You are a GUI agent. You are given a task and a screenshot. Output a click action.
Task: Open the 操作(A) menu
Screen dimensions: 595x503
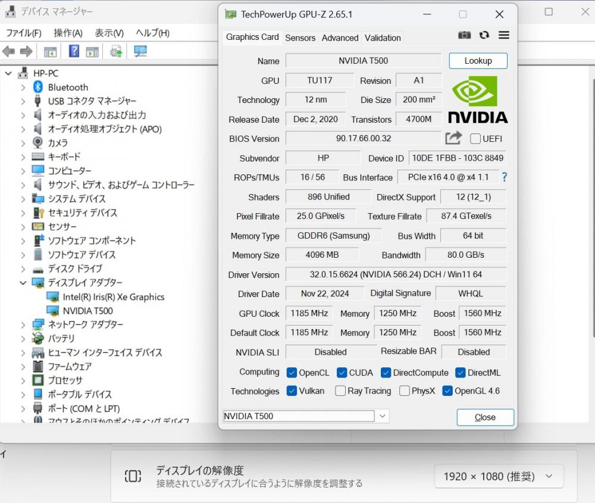point(68,33)
